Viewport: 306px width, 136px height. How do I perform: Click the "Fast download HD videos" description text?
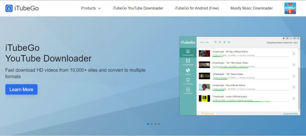click(75, 73)
